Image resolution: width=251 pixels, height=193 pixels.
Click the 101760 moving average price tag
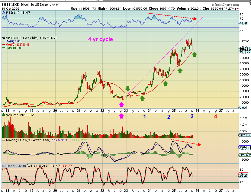245,52
